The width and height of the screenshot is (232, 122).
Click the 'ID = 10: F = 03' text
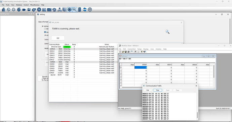[125, 59]
